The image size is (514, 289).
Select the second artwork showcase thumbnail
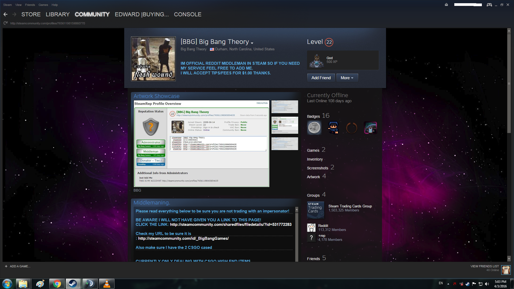(285, 125)
